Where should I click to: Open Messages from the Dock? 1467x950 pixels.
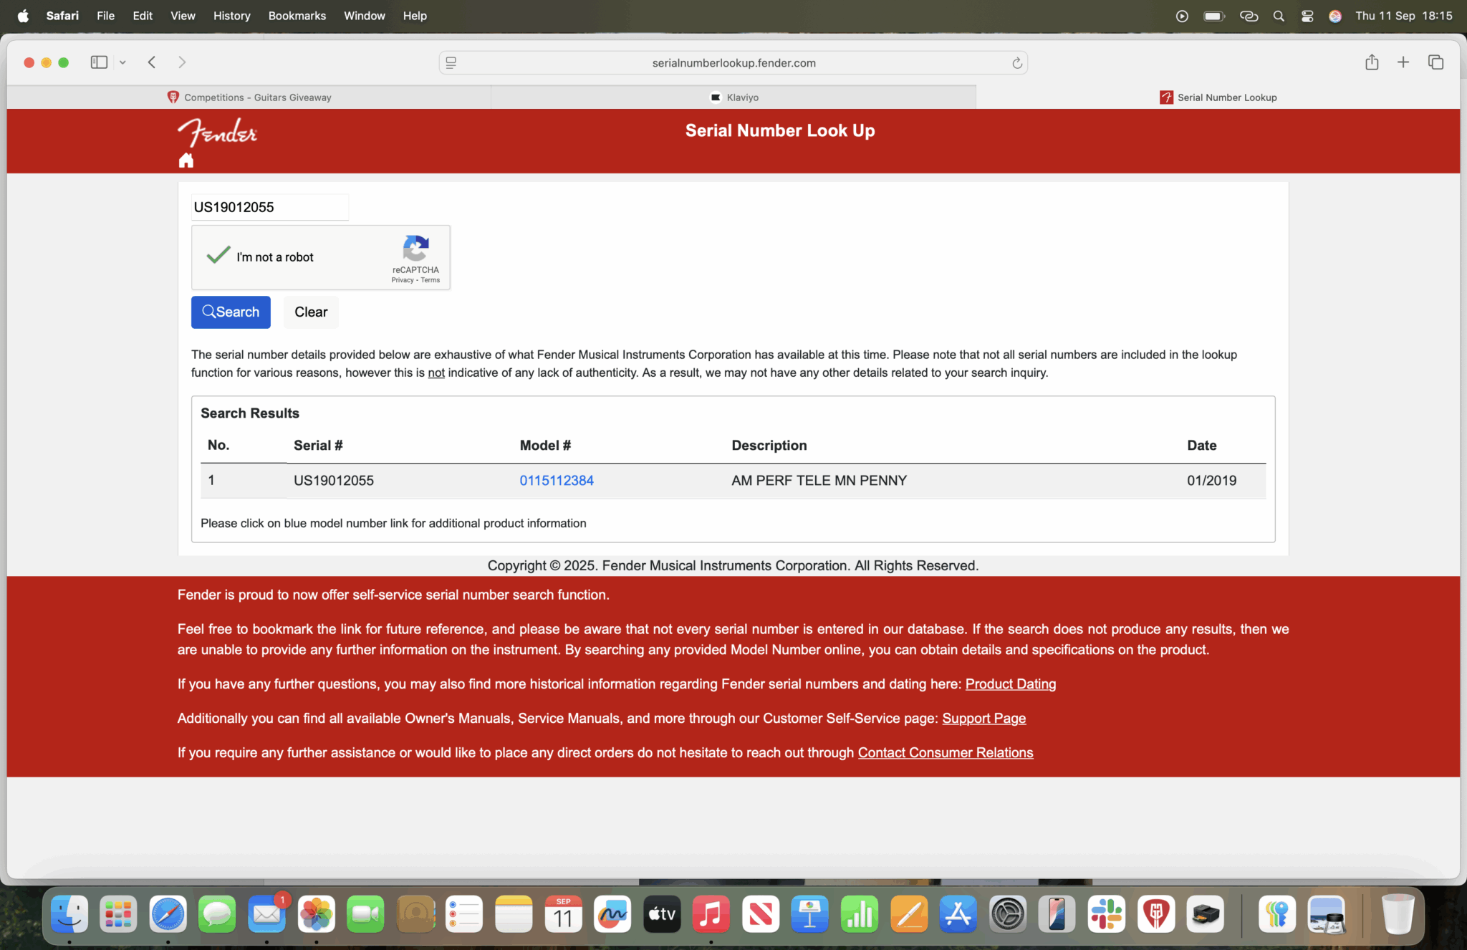(x=217, y=914)
